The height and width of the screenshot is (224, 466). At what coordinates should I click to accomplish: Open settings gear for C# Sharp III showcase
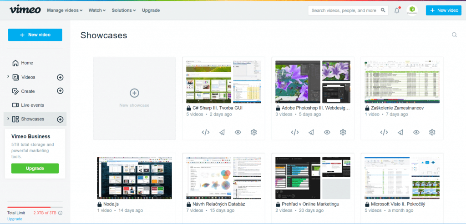pos(253,132)
